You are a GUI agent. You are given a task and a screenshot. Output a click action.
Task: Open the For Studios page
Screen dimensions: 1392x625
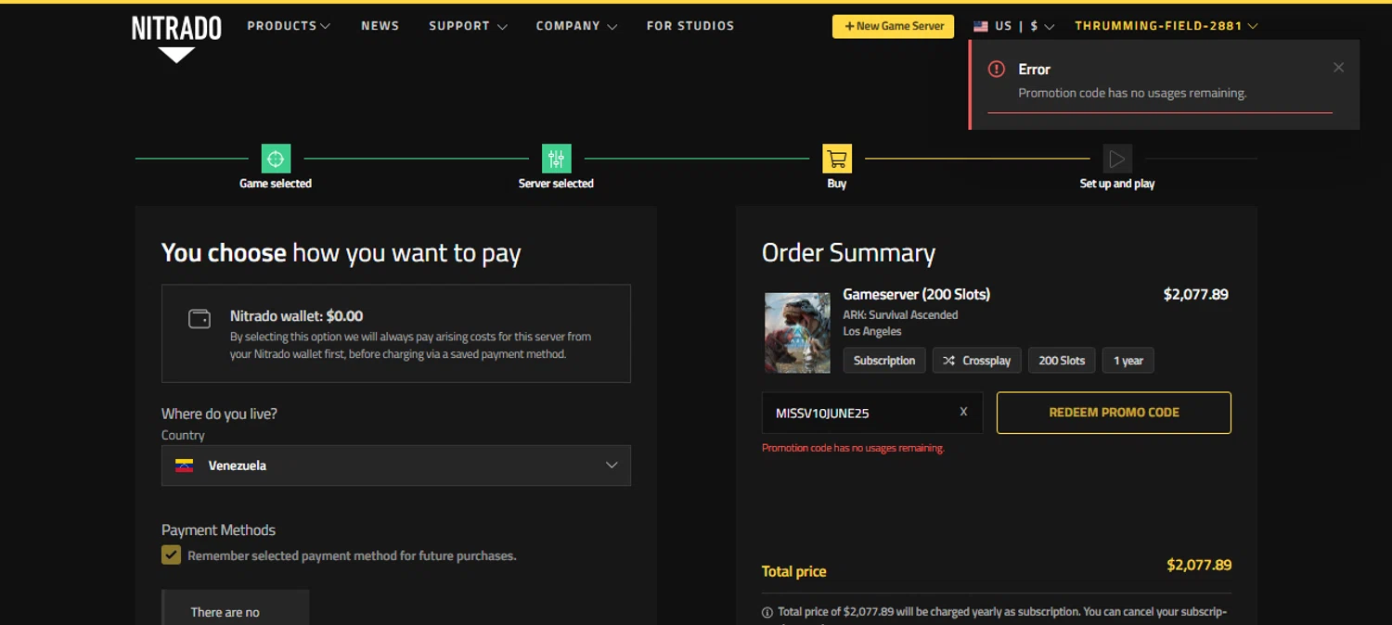(x=690, y=26)
